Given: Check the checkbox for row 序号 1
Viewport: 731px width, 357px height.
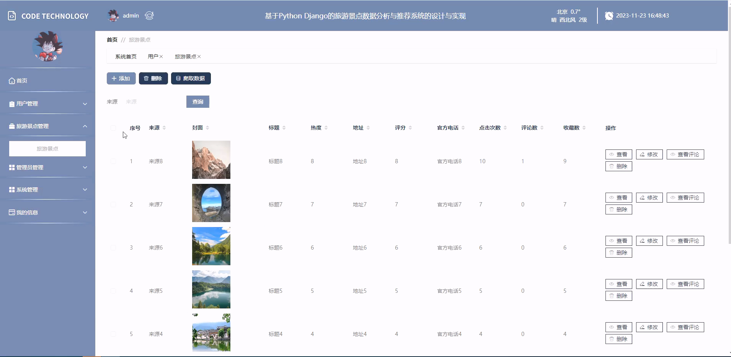Looking at the screenshot, I should point(113,161).
